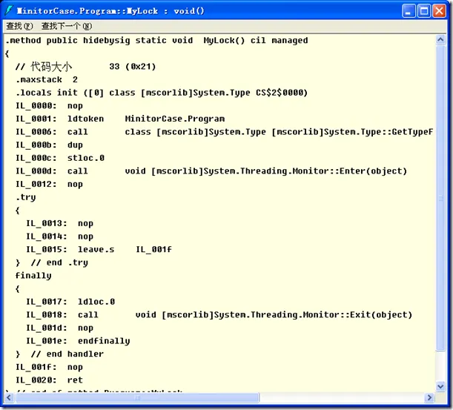
Task: Click the '// 代码大小 33 (0x21)' comment
Action: (86, 67)
